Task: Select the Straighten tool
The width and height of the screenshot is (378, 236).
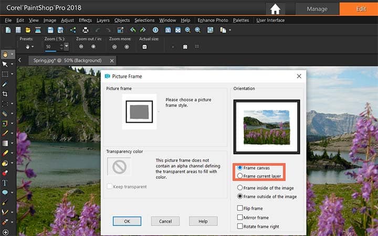Action: (x=5, y=114)
